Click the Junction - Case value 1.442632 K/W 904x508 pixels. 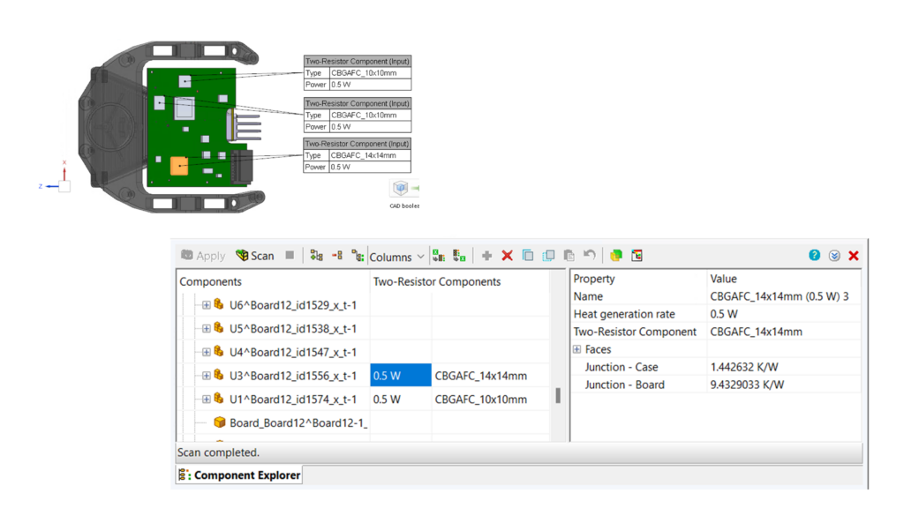pyautogui.click(x=744, y=367)
